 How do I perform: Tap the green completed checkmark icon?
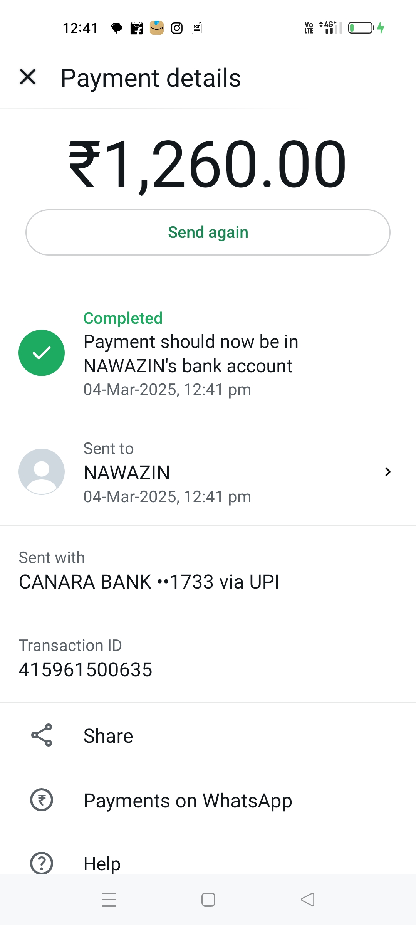point(42,353)
